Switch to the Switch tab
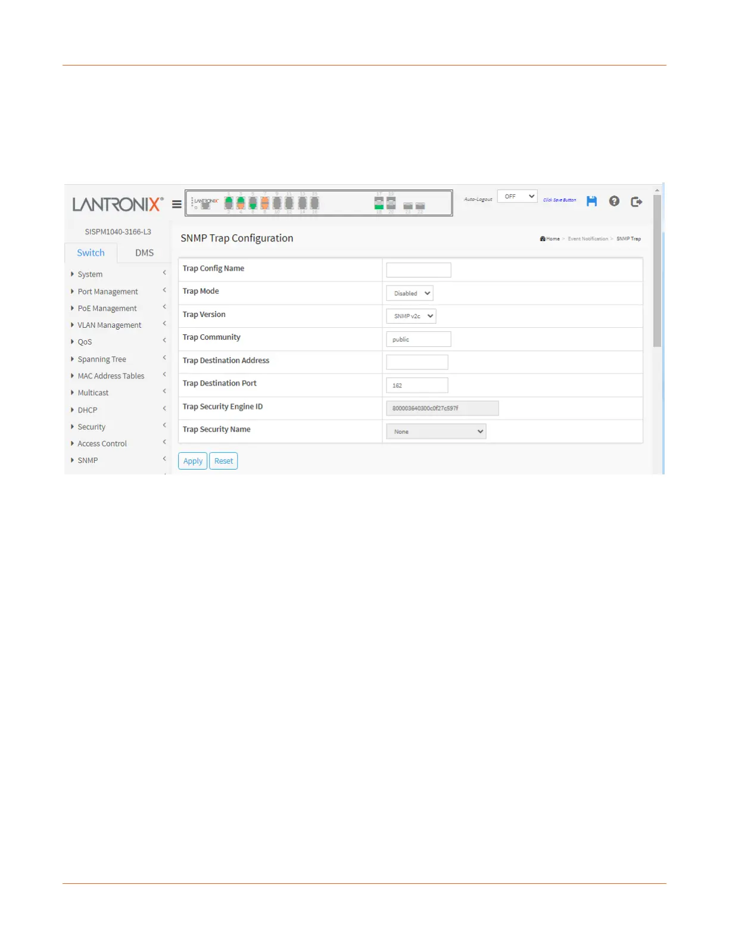Screen dimensions: 729x944 (x=91, y=253)
